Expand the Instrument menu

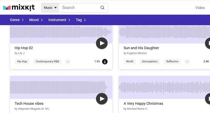coord(59,20)
